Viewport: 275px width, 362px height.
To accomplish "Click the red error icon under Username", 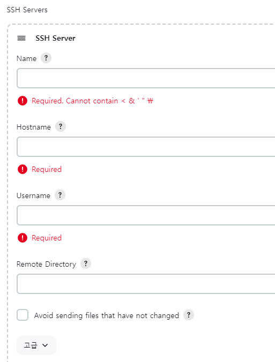I will point(23,238).
